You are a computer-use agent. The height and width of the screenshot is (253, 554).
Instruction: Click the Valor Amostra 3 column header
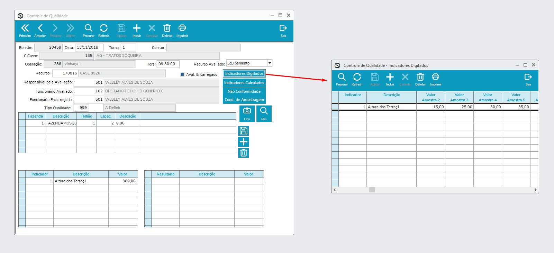coord(459,97)
